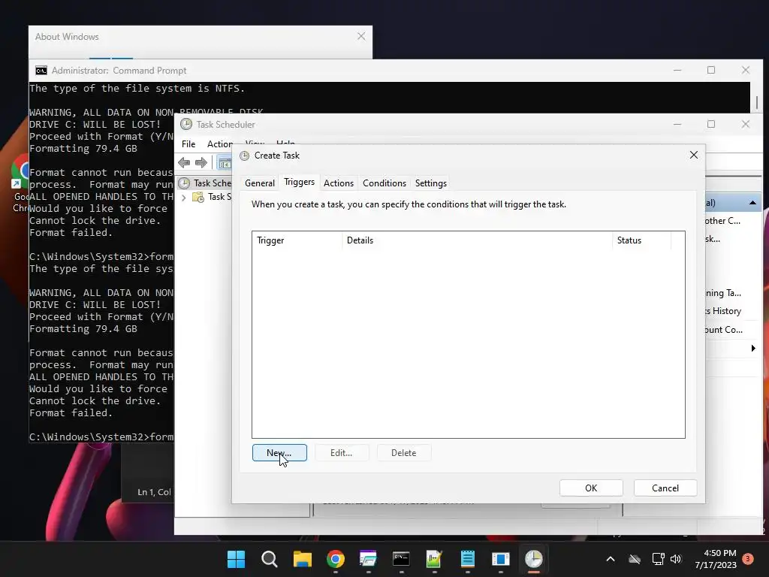The height and width of the screenshot is (577, 769).
Task: Open the Notepad++ taskbar icon
Action: [x=435, y=559]
